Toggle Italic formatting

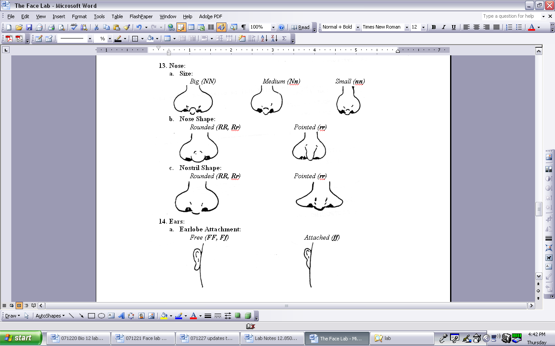[x=444, y=27]
